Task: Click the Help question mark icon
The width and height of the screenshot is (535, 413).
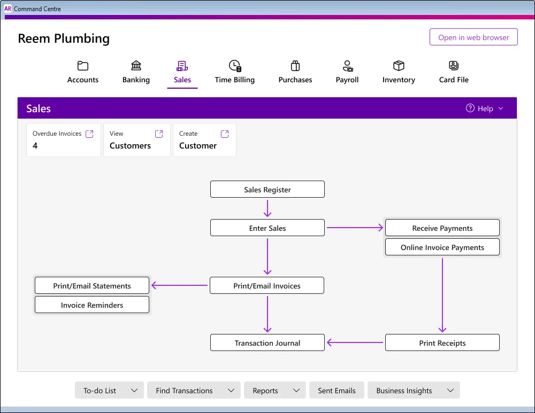Action: point(470,108)
